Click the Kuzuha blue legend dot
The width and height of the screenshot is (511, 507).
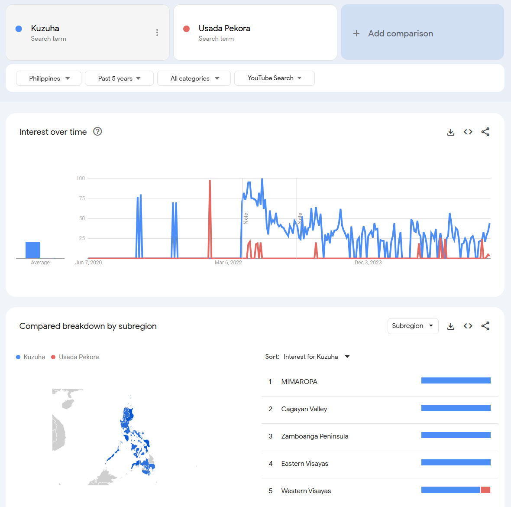[x=18, y=357]
